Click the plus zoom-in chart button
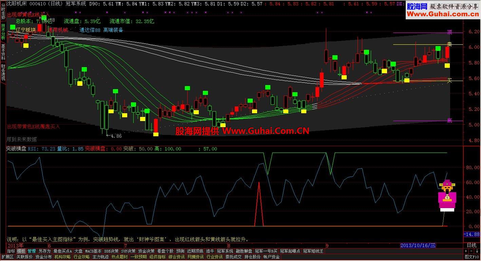This screenshot has width=481, height=261. (x=466, y=251)
